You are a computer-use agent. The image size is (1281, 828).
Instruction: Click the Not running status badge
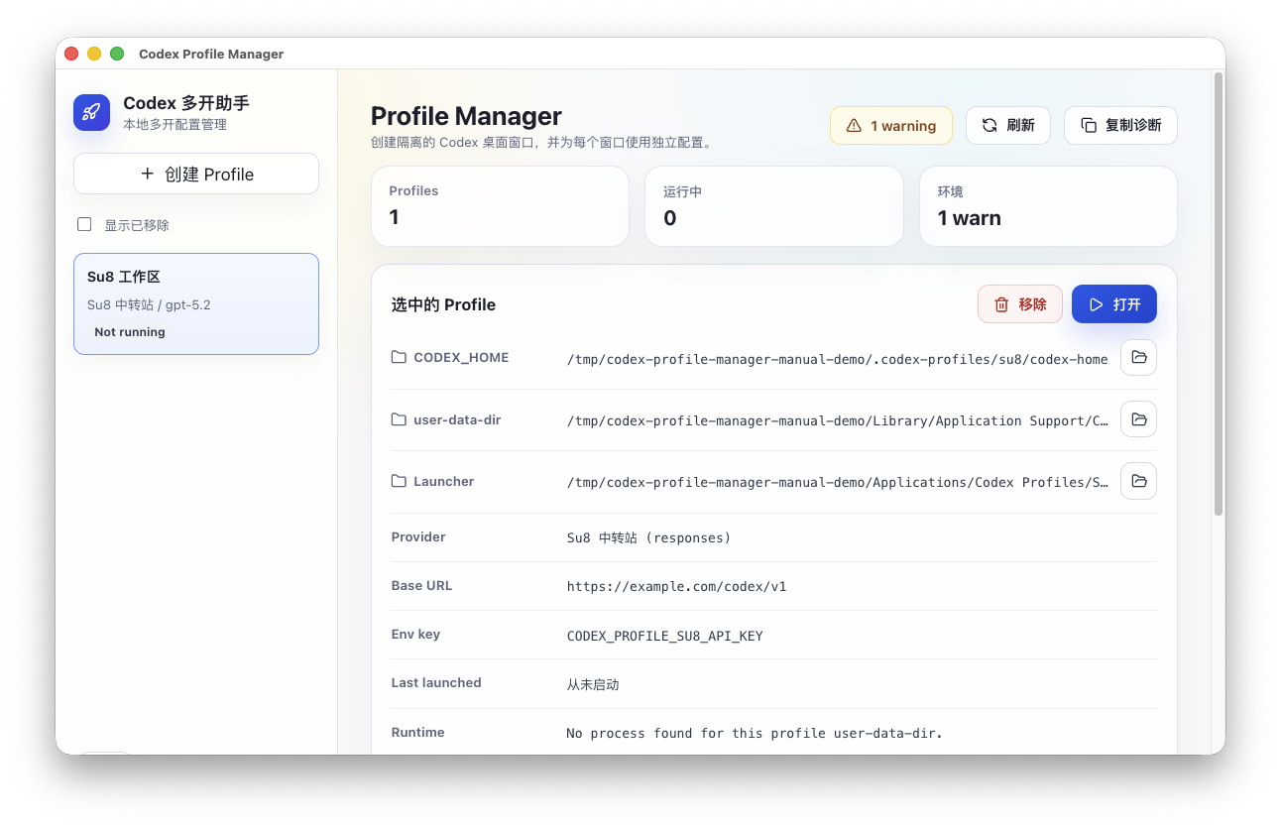130,332
